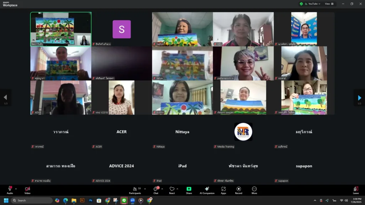Click the Windows taskbar Search box

coord(32,200)
